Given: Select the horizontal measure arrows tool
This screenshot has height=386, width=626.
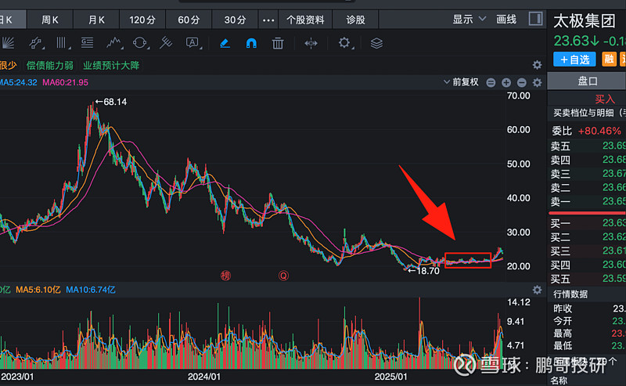Looking at the screenshot, I should (x=311, y=43).
